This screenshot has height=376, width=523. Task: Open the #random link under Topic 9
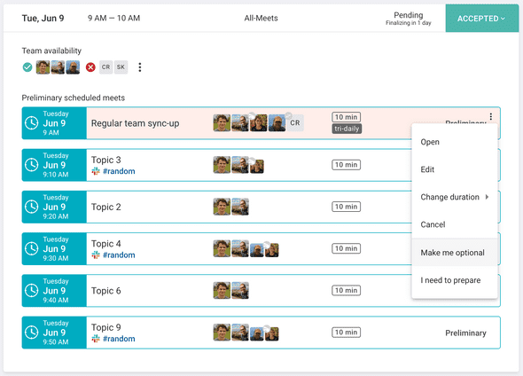pos(119,339)
